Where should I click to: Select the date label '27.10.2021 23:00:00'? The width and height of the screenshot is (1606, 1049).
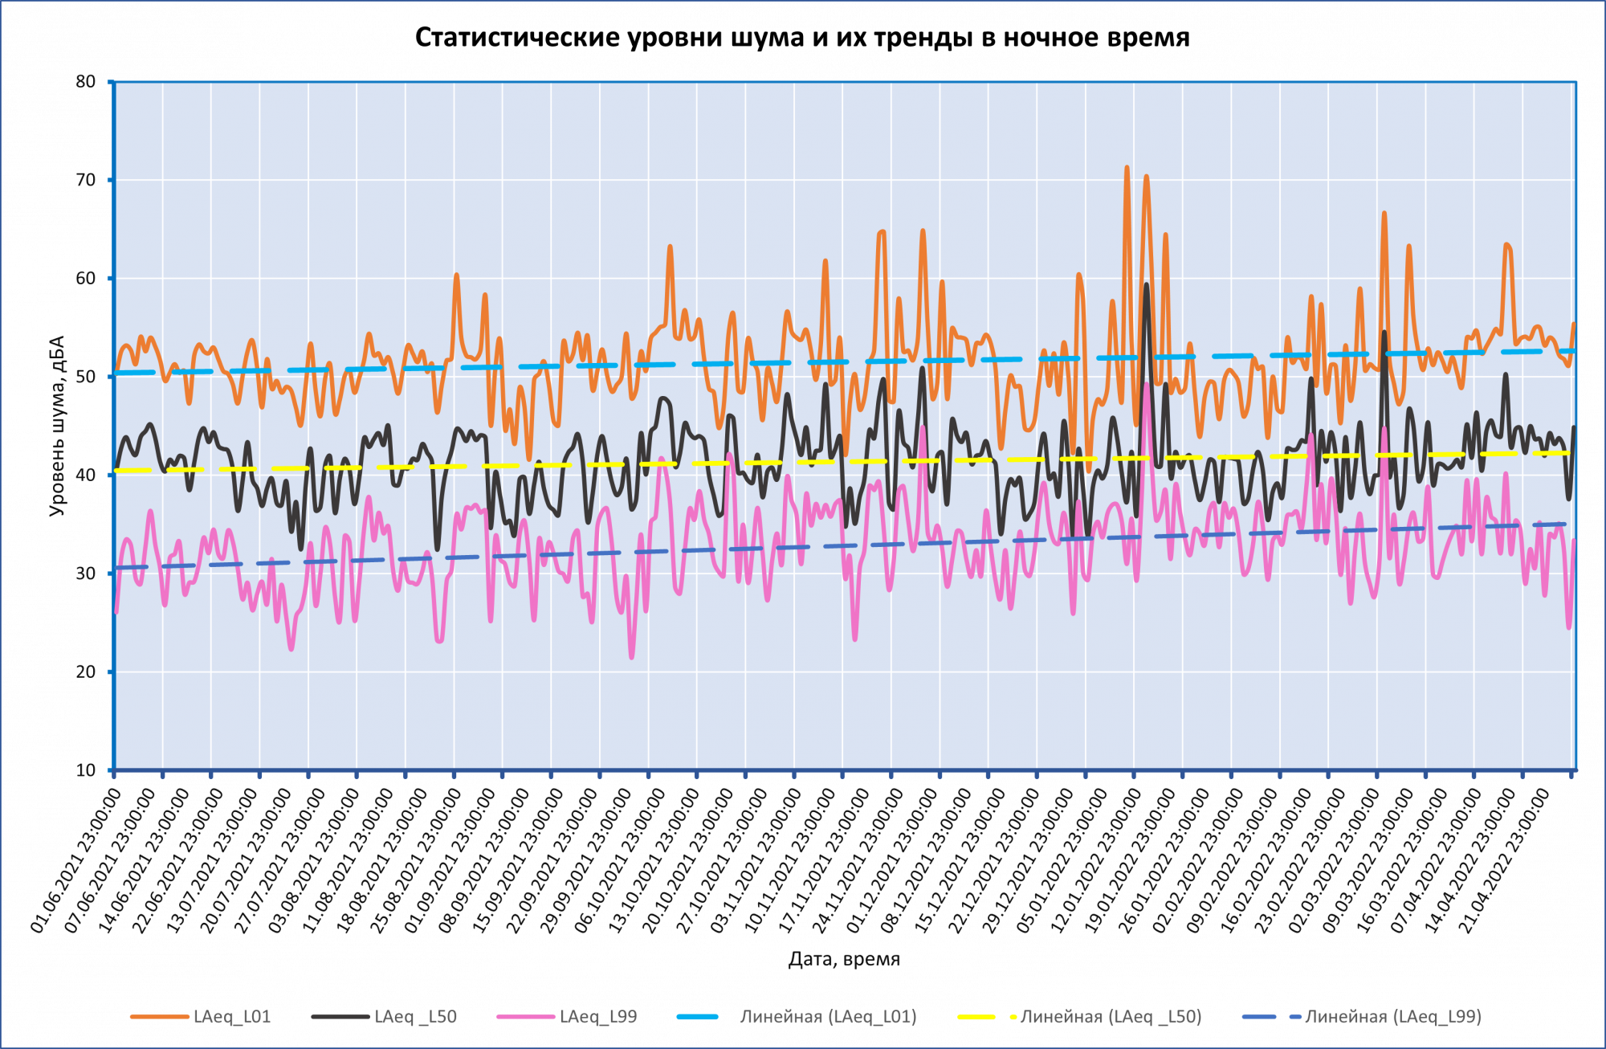[x=722, y=860]
